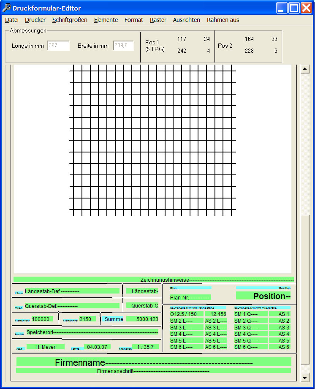Open the Schriftgrößen menu

(x=70, y=20)
